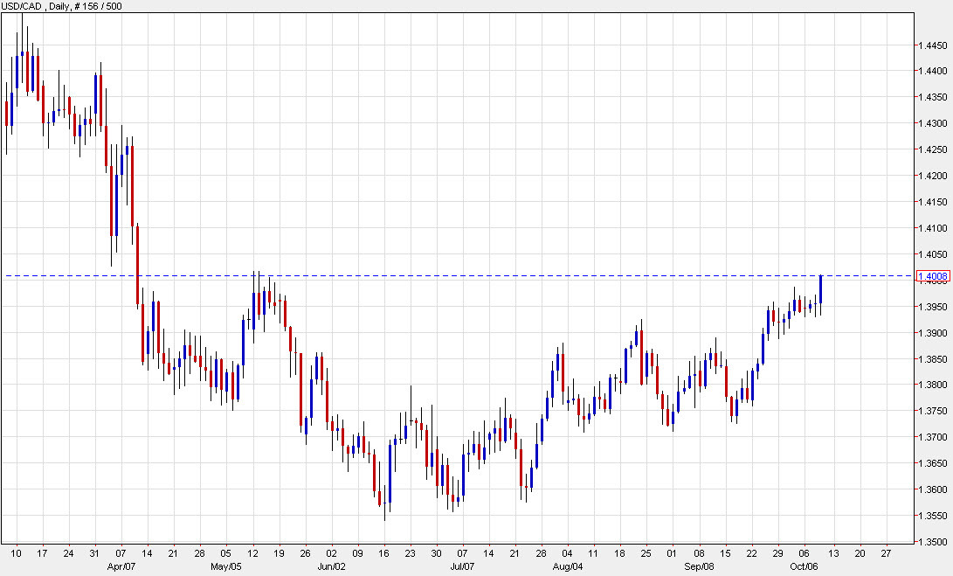This screenshot has height=576, width=953.
Task: Click the lowest candle near the June 16 label
Action: coord(385,498)
